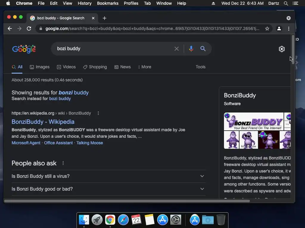The height and width of the screenshot is (228, 305).
Task: Open the Window menu
Action: [164, 3]
